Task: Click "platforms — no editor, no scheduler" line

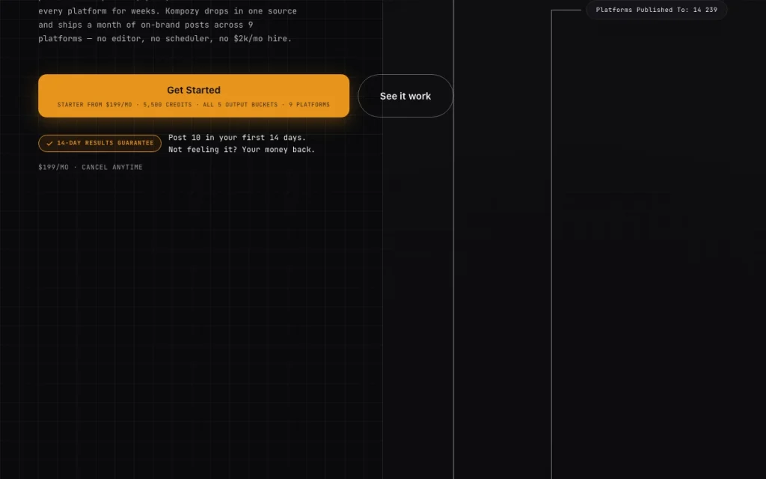Action: click(x=165, y=39)
